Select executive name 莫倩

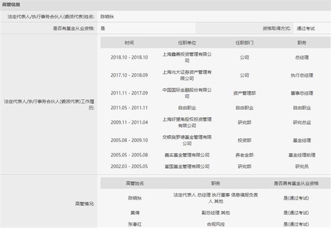135,211
